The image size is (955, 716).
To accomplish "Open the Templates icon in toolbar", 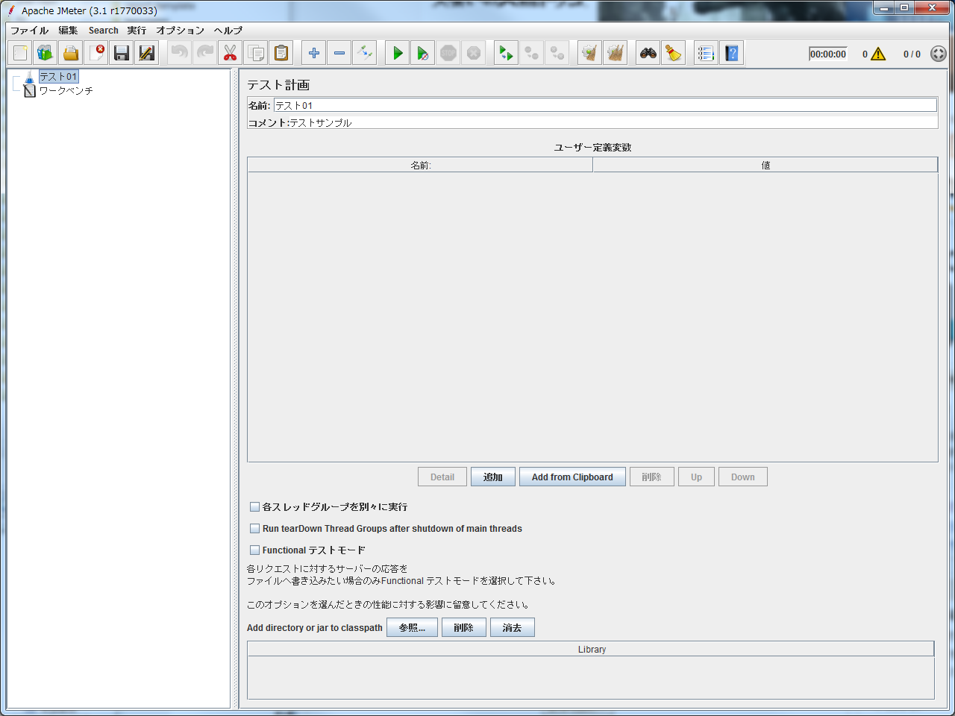I will point(46,53).
